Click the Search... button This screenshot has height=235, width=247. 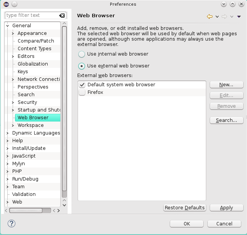226,120
